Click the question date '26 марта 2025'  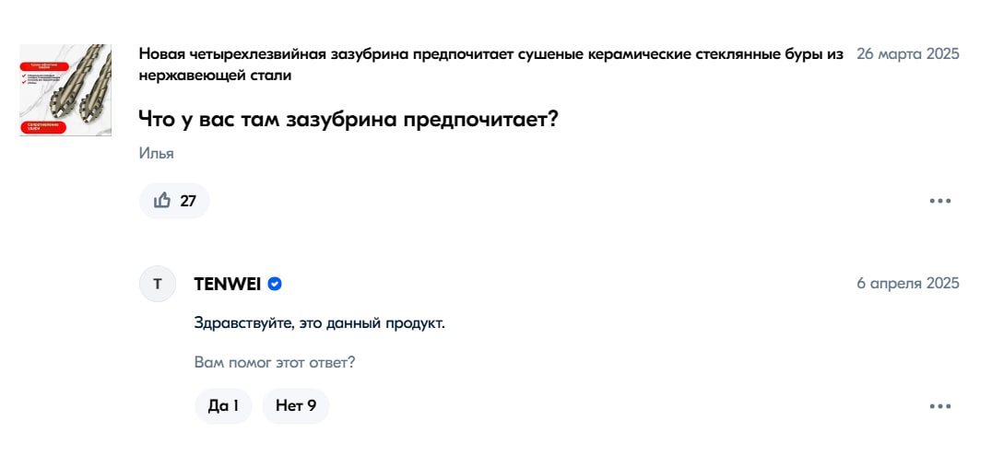point(907,53)
